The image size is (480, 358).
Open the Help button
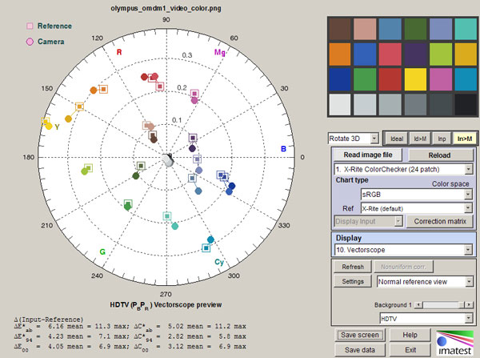410,335
